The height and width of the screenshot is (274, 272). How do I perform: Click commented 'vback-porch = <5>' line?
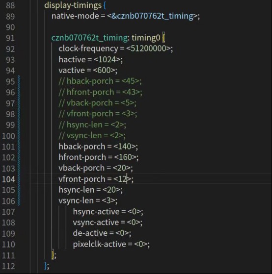pyautogui.click(x=98, y=103)
